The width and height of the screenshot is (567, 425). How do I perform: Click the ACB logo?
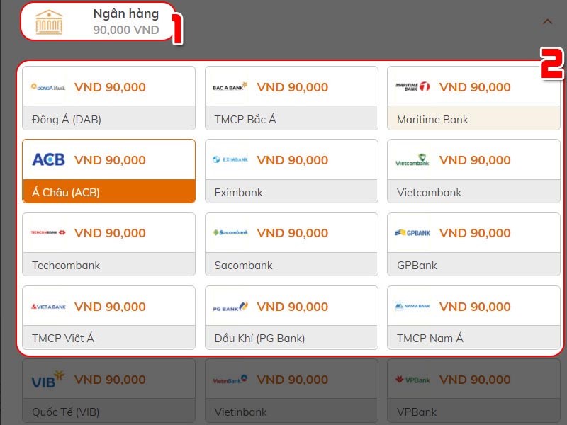(48, 159)
